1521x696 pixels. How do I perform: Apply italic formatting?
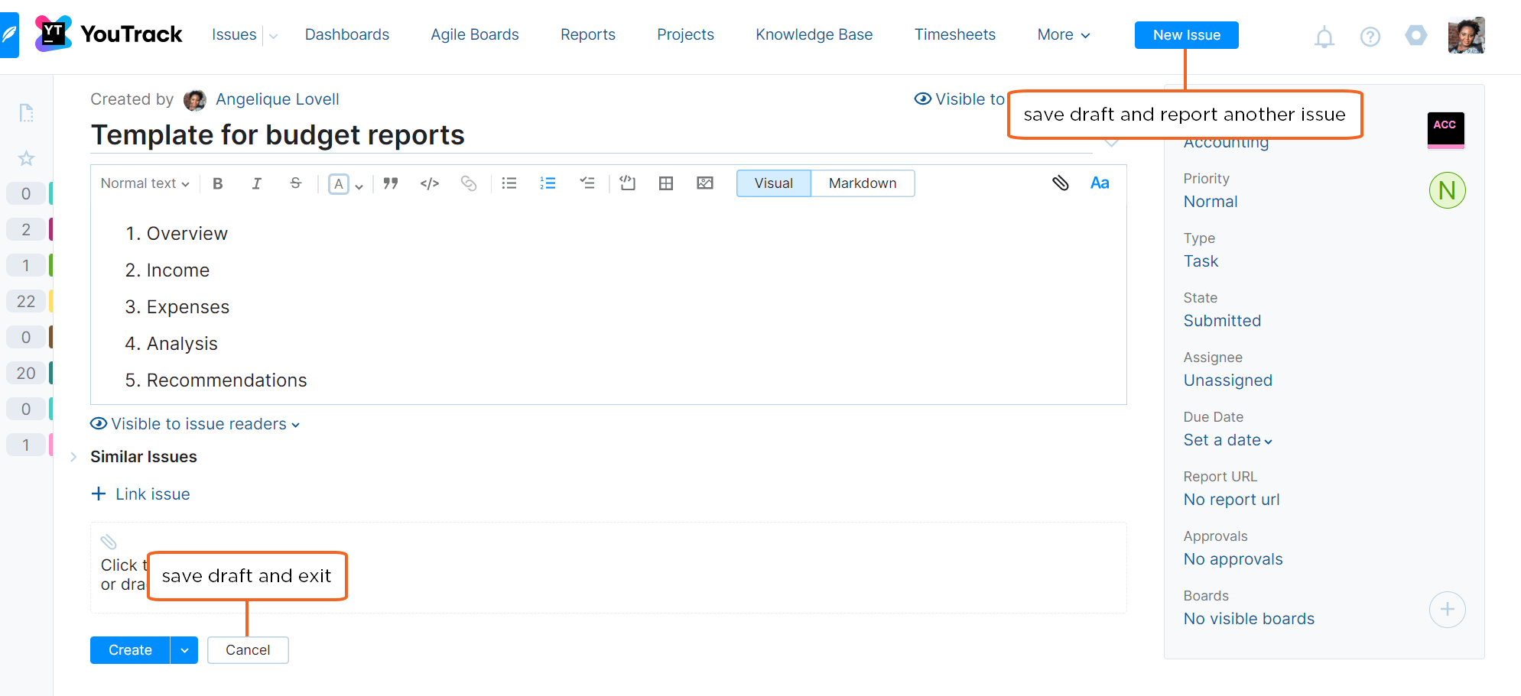(x=257, y=183)
